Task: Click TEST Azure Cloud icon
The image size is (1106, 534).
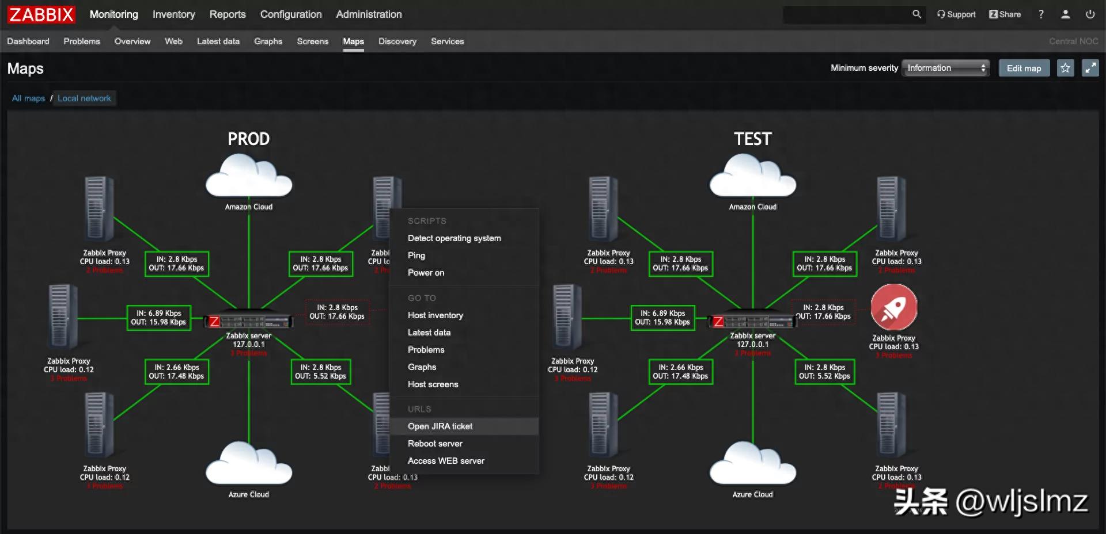Action: 753,464
